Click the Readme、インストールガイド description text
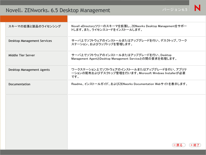 click(129, 84)
